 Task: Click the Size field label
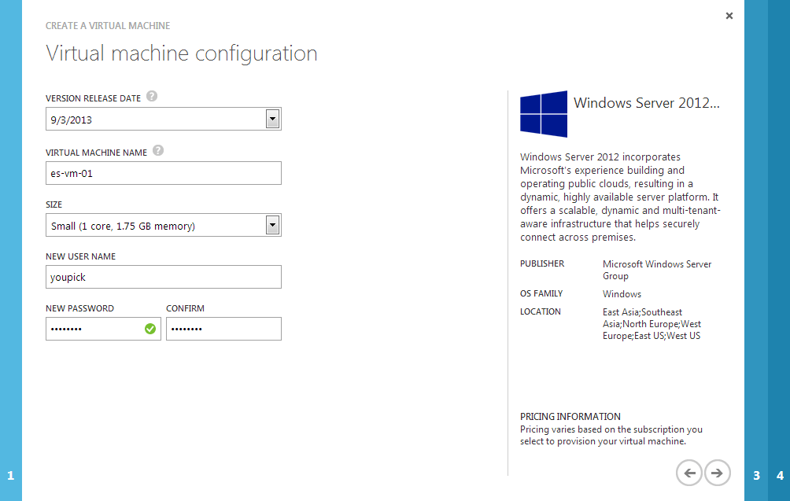pos(54,204)
